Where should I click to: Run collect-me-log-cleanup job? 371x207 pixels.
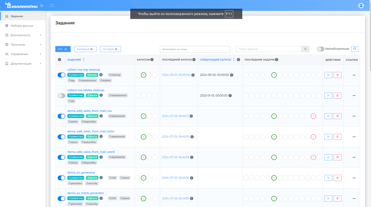pyautogui.click(x=328, y=75)
